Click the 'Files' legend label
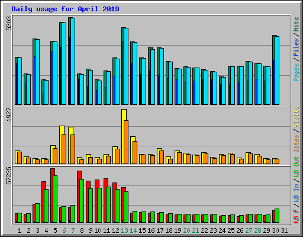 click(296, 47)
